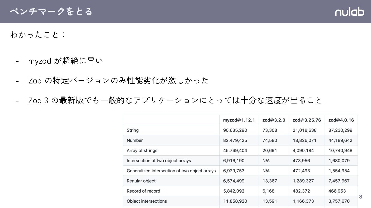Click the value 472,493 in the table

(x=301, y=171)
